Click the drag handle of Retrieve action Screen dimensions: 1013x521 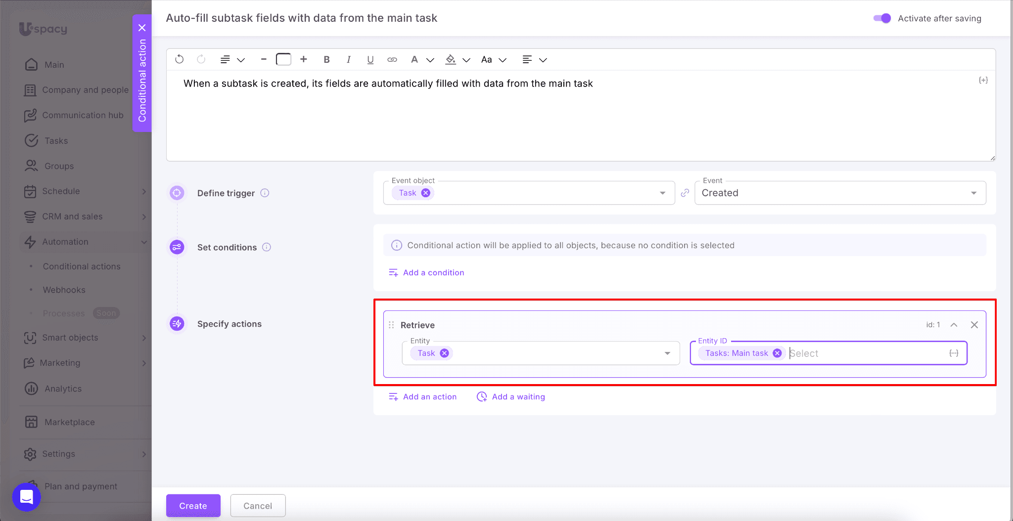tap(391, 325)
